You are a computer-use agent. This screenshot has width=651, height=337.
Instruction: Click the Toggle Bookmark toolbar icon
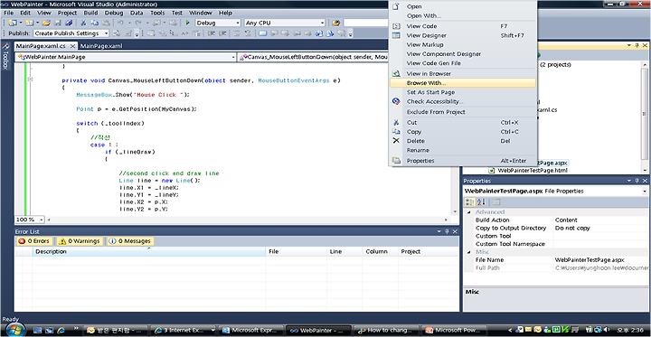tap(262, 33)
